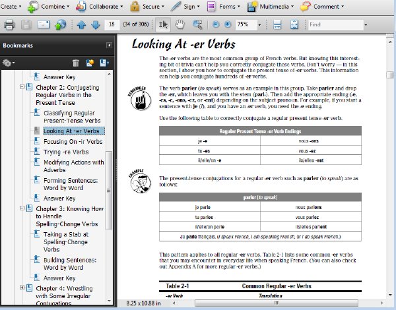Click the 'Looking At -er Verbs' page heading
Screen dimensions: 396x310
[183, 44]
